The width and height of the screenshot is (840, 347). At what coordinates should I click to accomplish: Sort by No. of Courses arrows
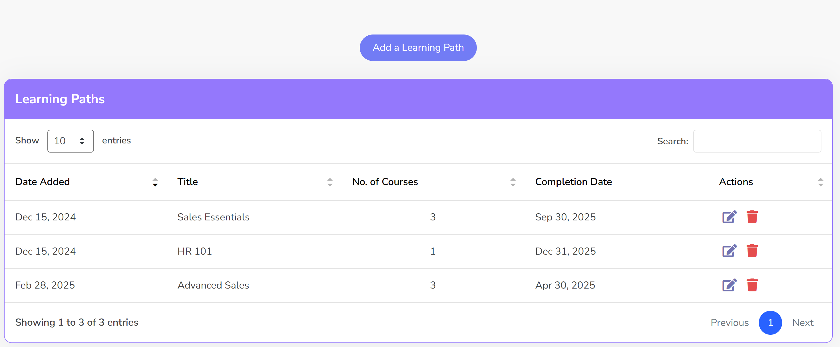click(513, 182)
